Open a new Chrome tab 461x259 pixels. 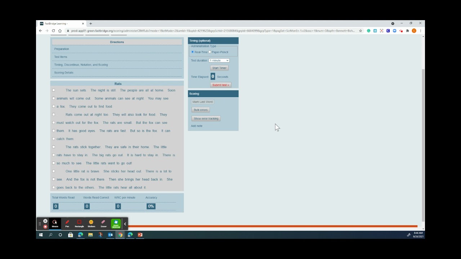pyautogui.click(x=90, y=23)
